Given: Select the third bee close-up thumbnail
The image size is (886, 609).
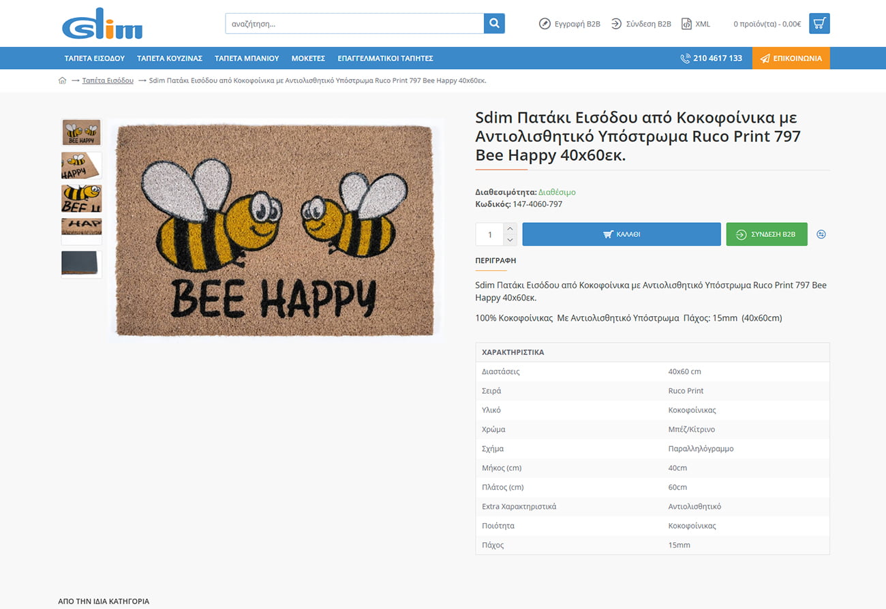Looking at the screenshot, I should 81,198.
